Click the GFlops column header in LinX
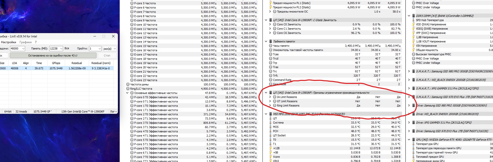This screenshot has height=162, width=493. (x=56, y=63)
